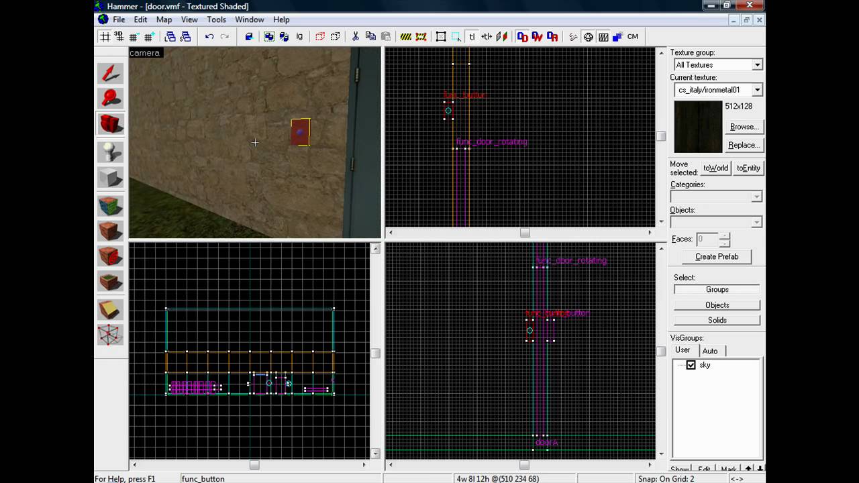
Task: Click the Cut scissors icon
Action: tap(356, 37)
